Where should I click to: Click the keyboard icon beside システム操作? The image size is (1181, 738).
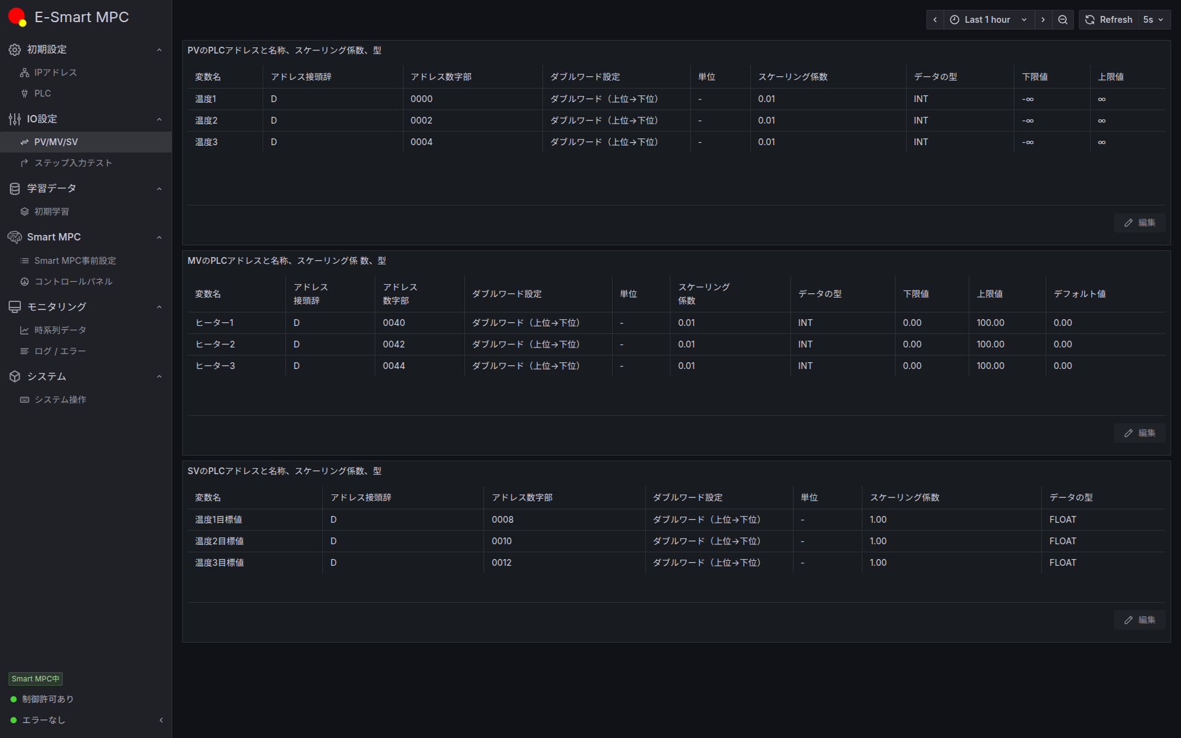(25, 400)
